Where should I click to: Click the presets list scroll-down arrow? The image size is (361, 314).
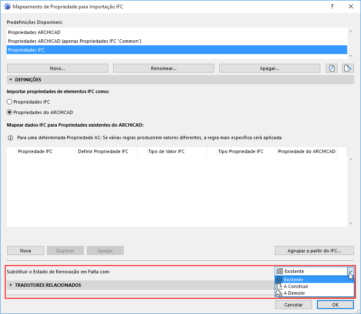(x=351, y=55)
